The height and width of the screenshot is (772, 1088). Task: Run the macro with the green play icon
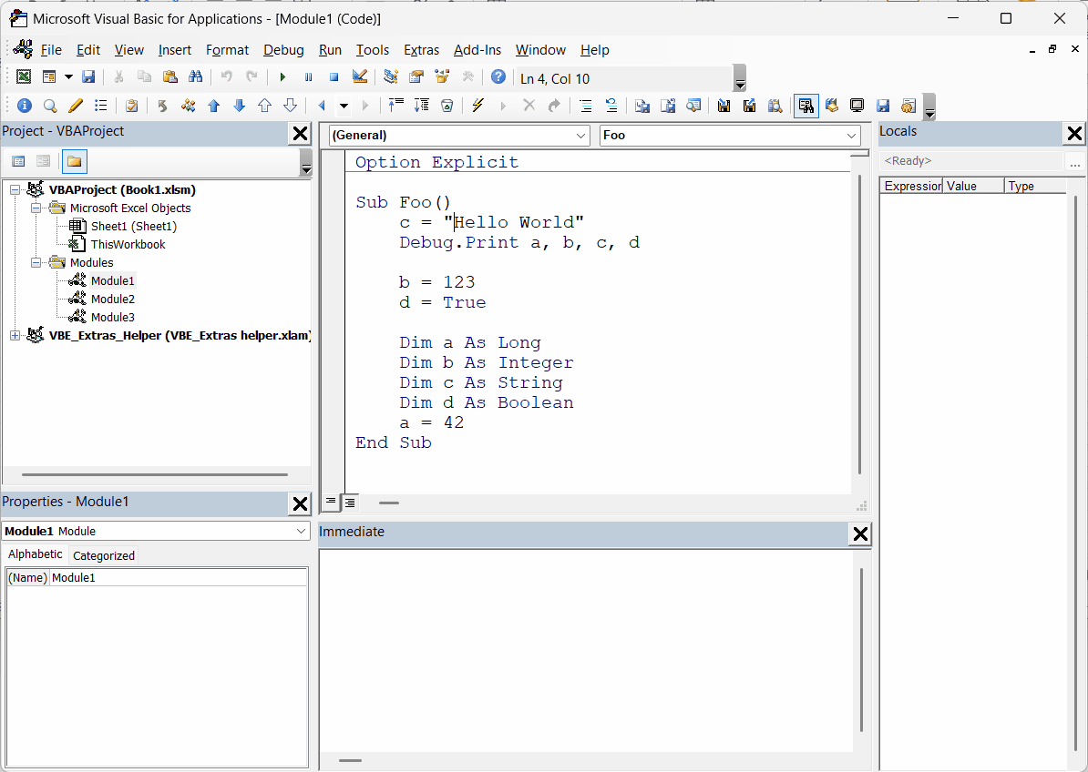tap(282, 76)
